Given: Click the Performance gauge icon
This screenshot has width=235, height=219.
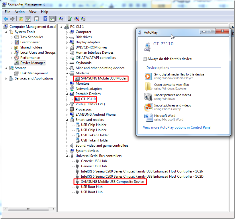Looking at the screenshot, I should [x=17, y=58].
